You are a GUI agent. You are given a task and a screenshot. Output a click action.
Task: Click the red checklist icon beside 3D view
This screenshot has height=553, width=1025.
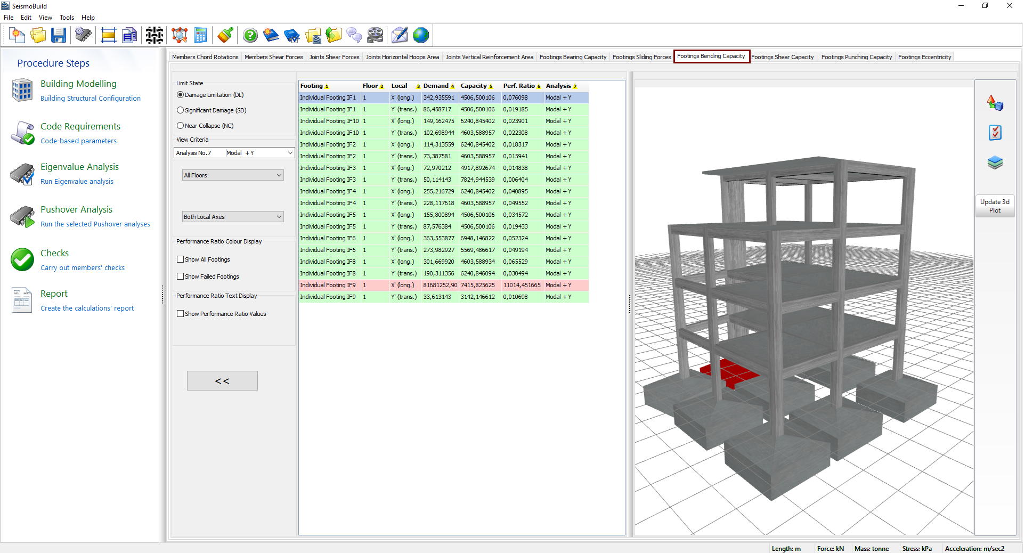tap(995, 133)
